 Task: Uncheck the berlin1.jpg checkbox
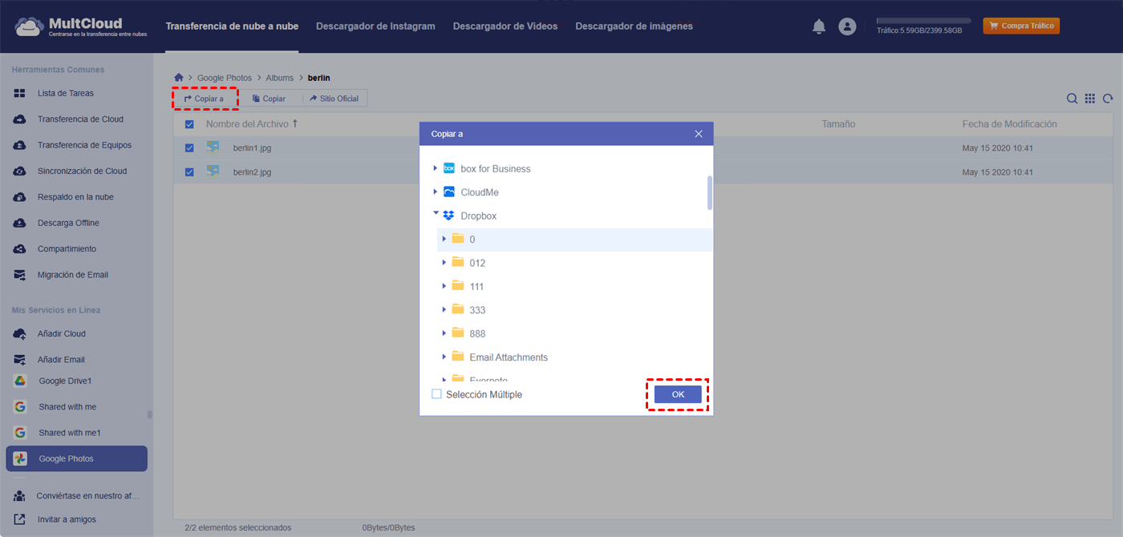pos(189,148)
